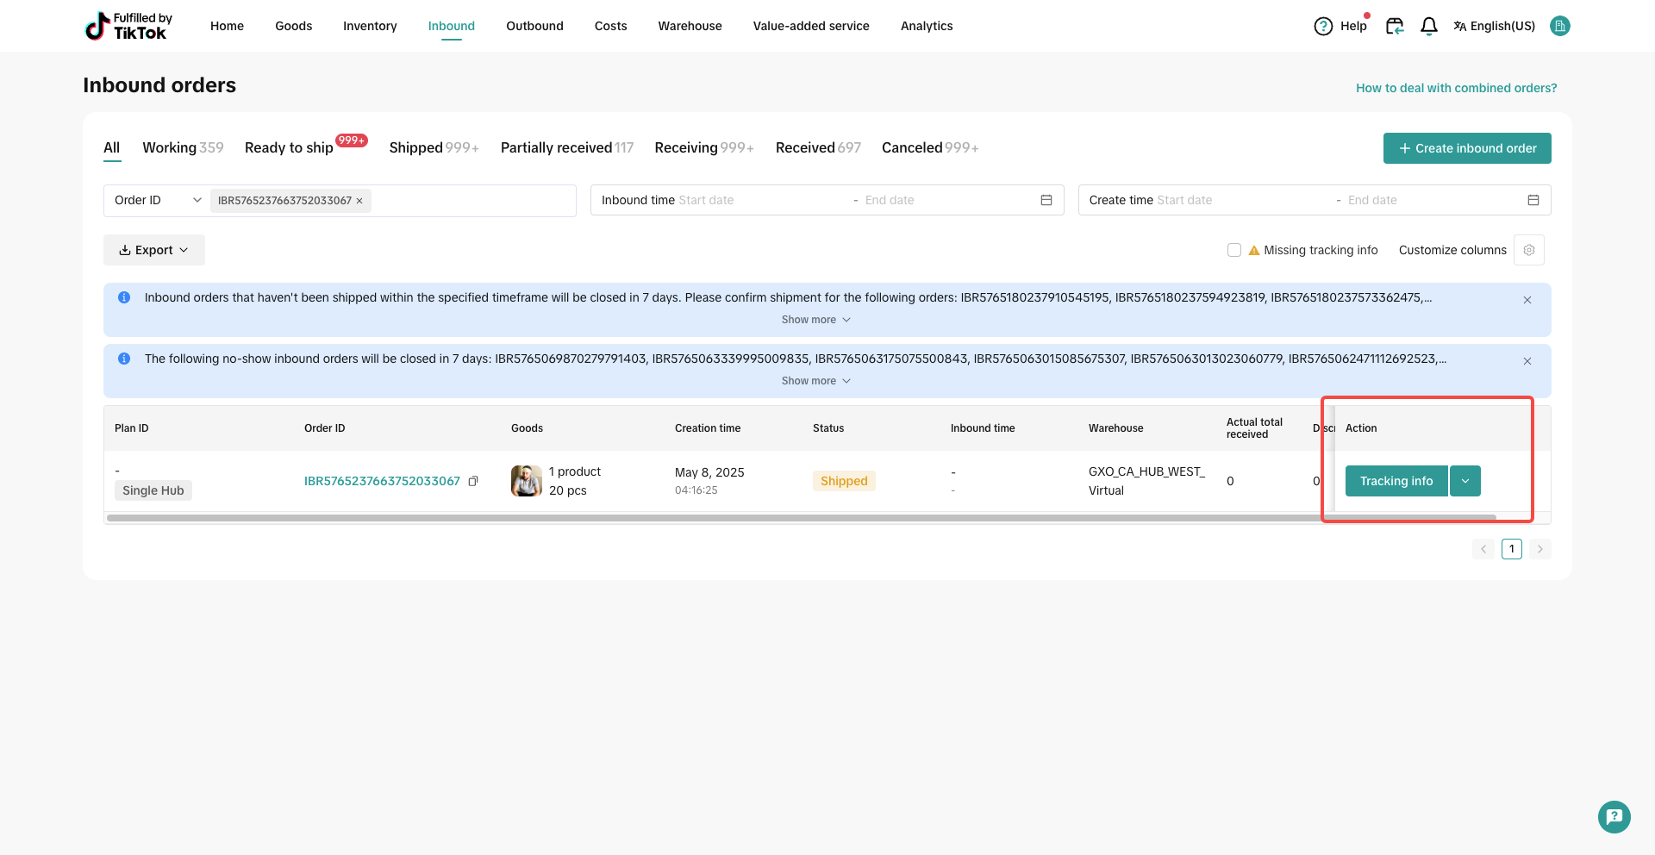Remove the order ID filter tag

[359, 201]
